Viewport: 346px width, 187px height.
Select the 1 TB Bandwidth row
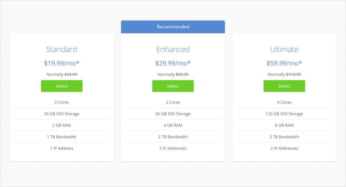61,137
